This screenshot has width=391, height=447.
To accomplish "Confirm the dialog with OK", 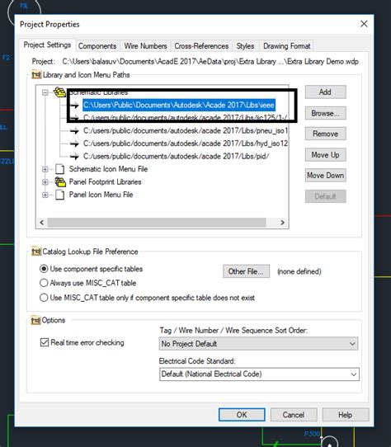I will coord(242,415).
